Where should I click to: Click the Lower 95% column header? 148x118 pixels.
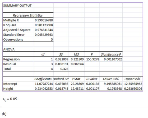111,79
